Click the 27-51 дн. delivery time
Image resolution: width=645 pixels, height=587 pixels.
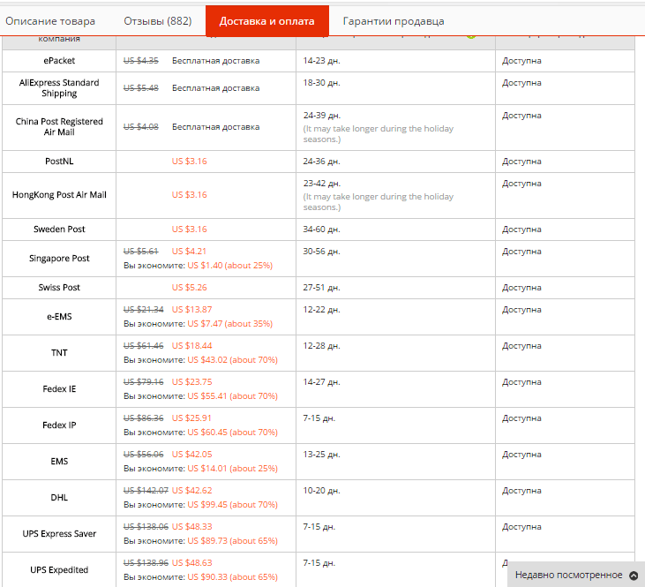[x=322, y=288]
